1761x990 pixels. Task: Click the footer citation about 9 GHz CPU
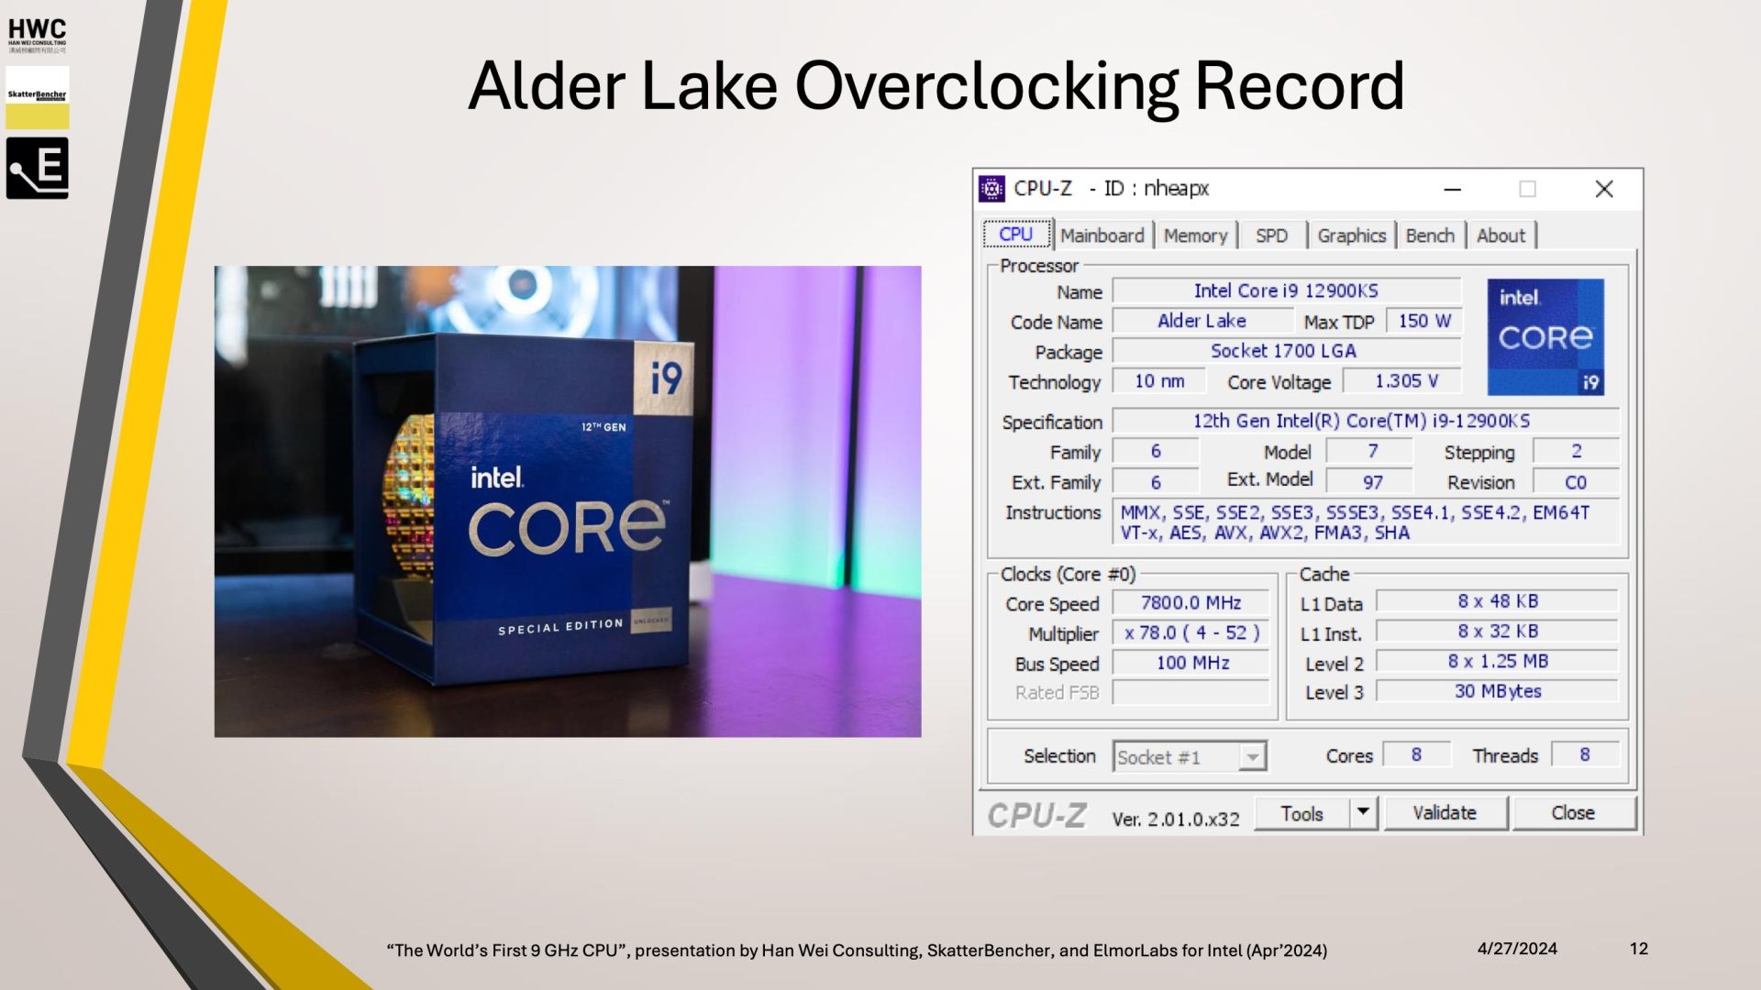tap(857, 951)
